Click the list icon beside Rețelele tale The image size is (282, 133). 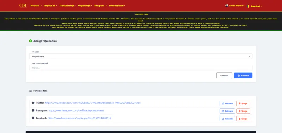(x=30, y=91)
